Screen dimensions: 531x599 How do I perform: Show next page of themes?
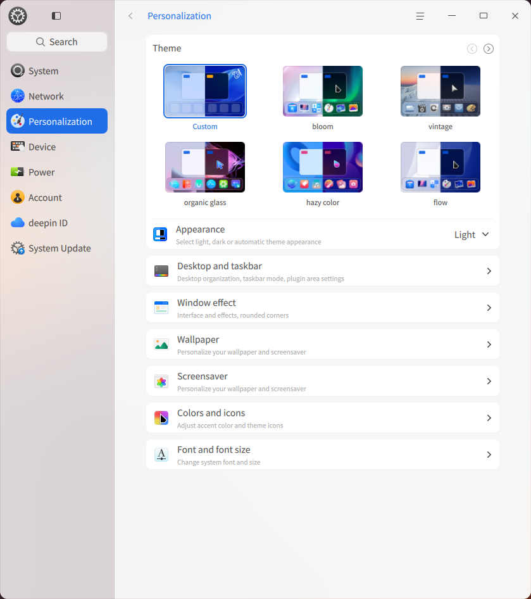coord(489,49)
